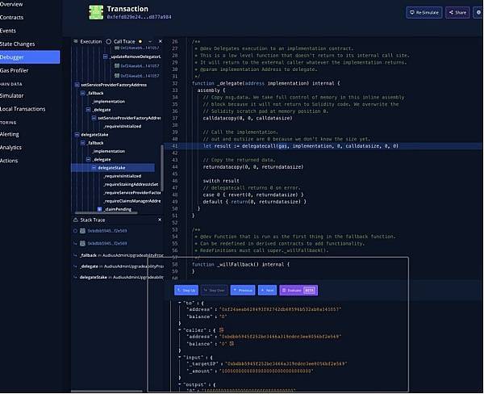This screenshot has width=484, height=394.
Task: Click the Stack Trace header icon
Action: click(76, 220)
